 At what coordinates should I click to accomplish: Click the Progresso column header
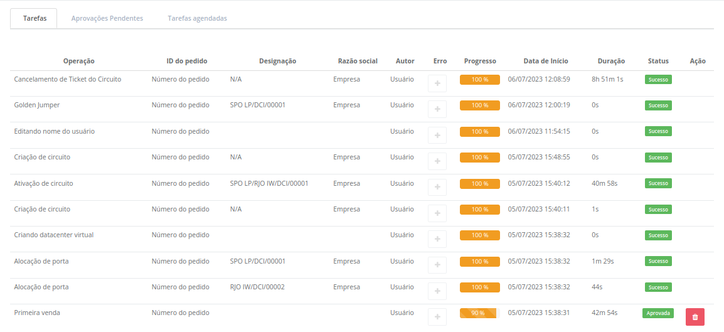480,61
